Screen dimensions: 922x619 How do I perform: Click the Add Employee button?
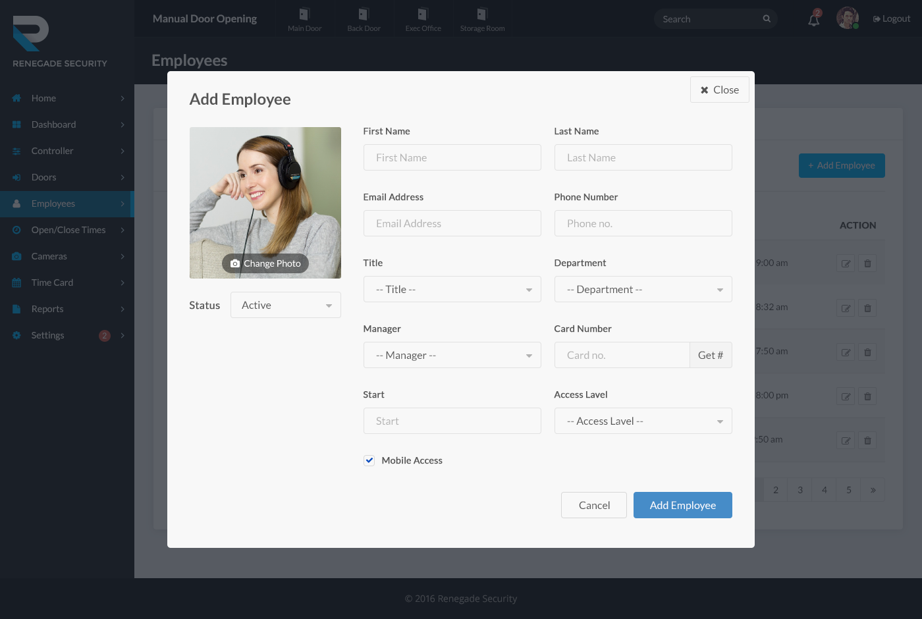pos(682,505)
